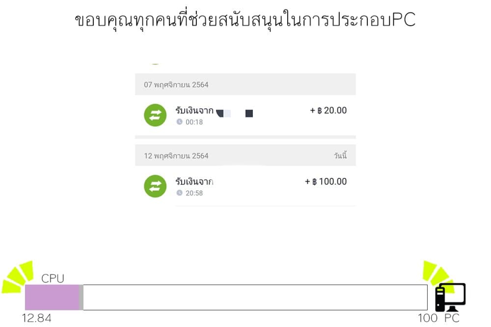Viewport: 491px width, 327px height.
Task: Select the 07 พฤศจิกายน 2564 date header
Action: (x=245, y=84)
